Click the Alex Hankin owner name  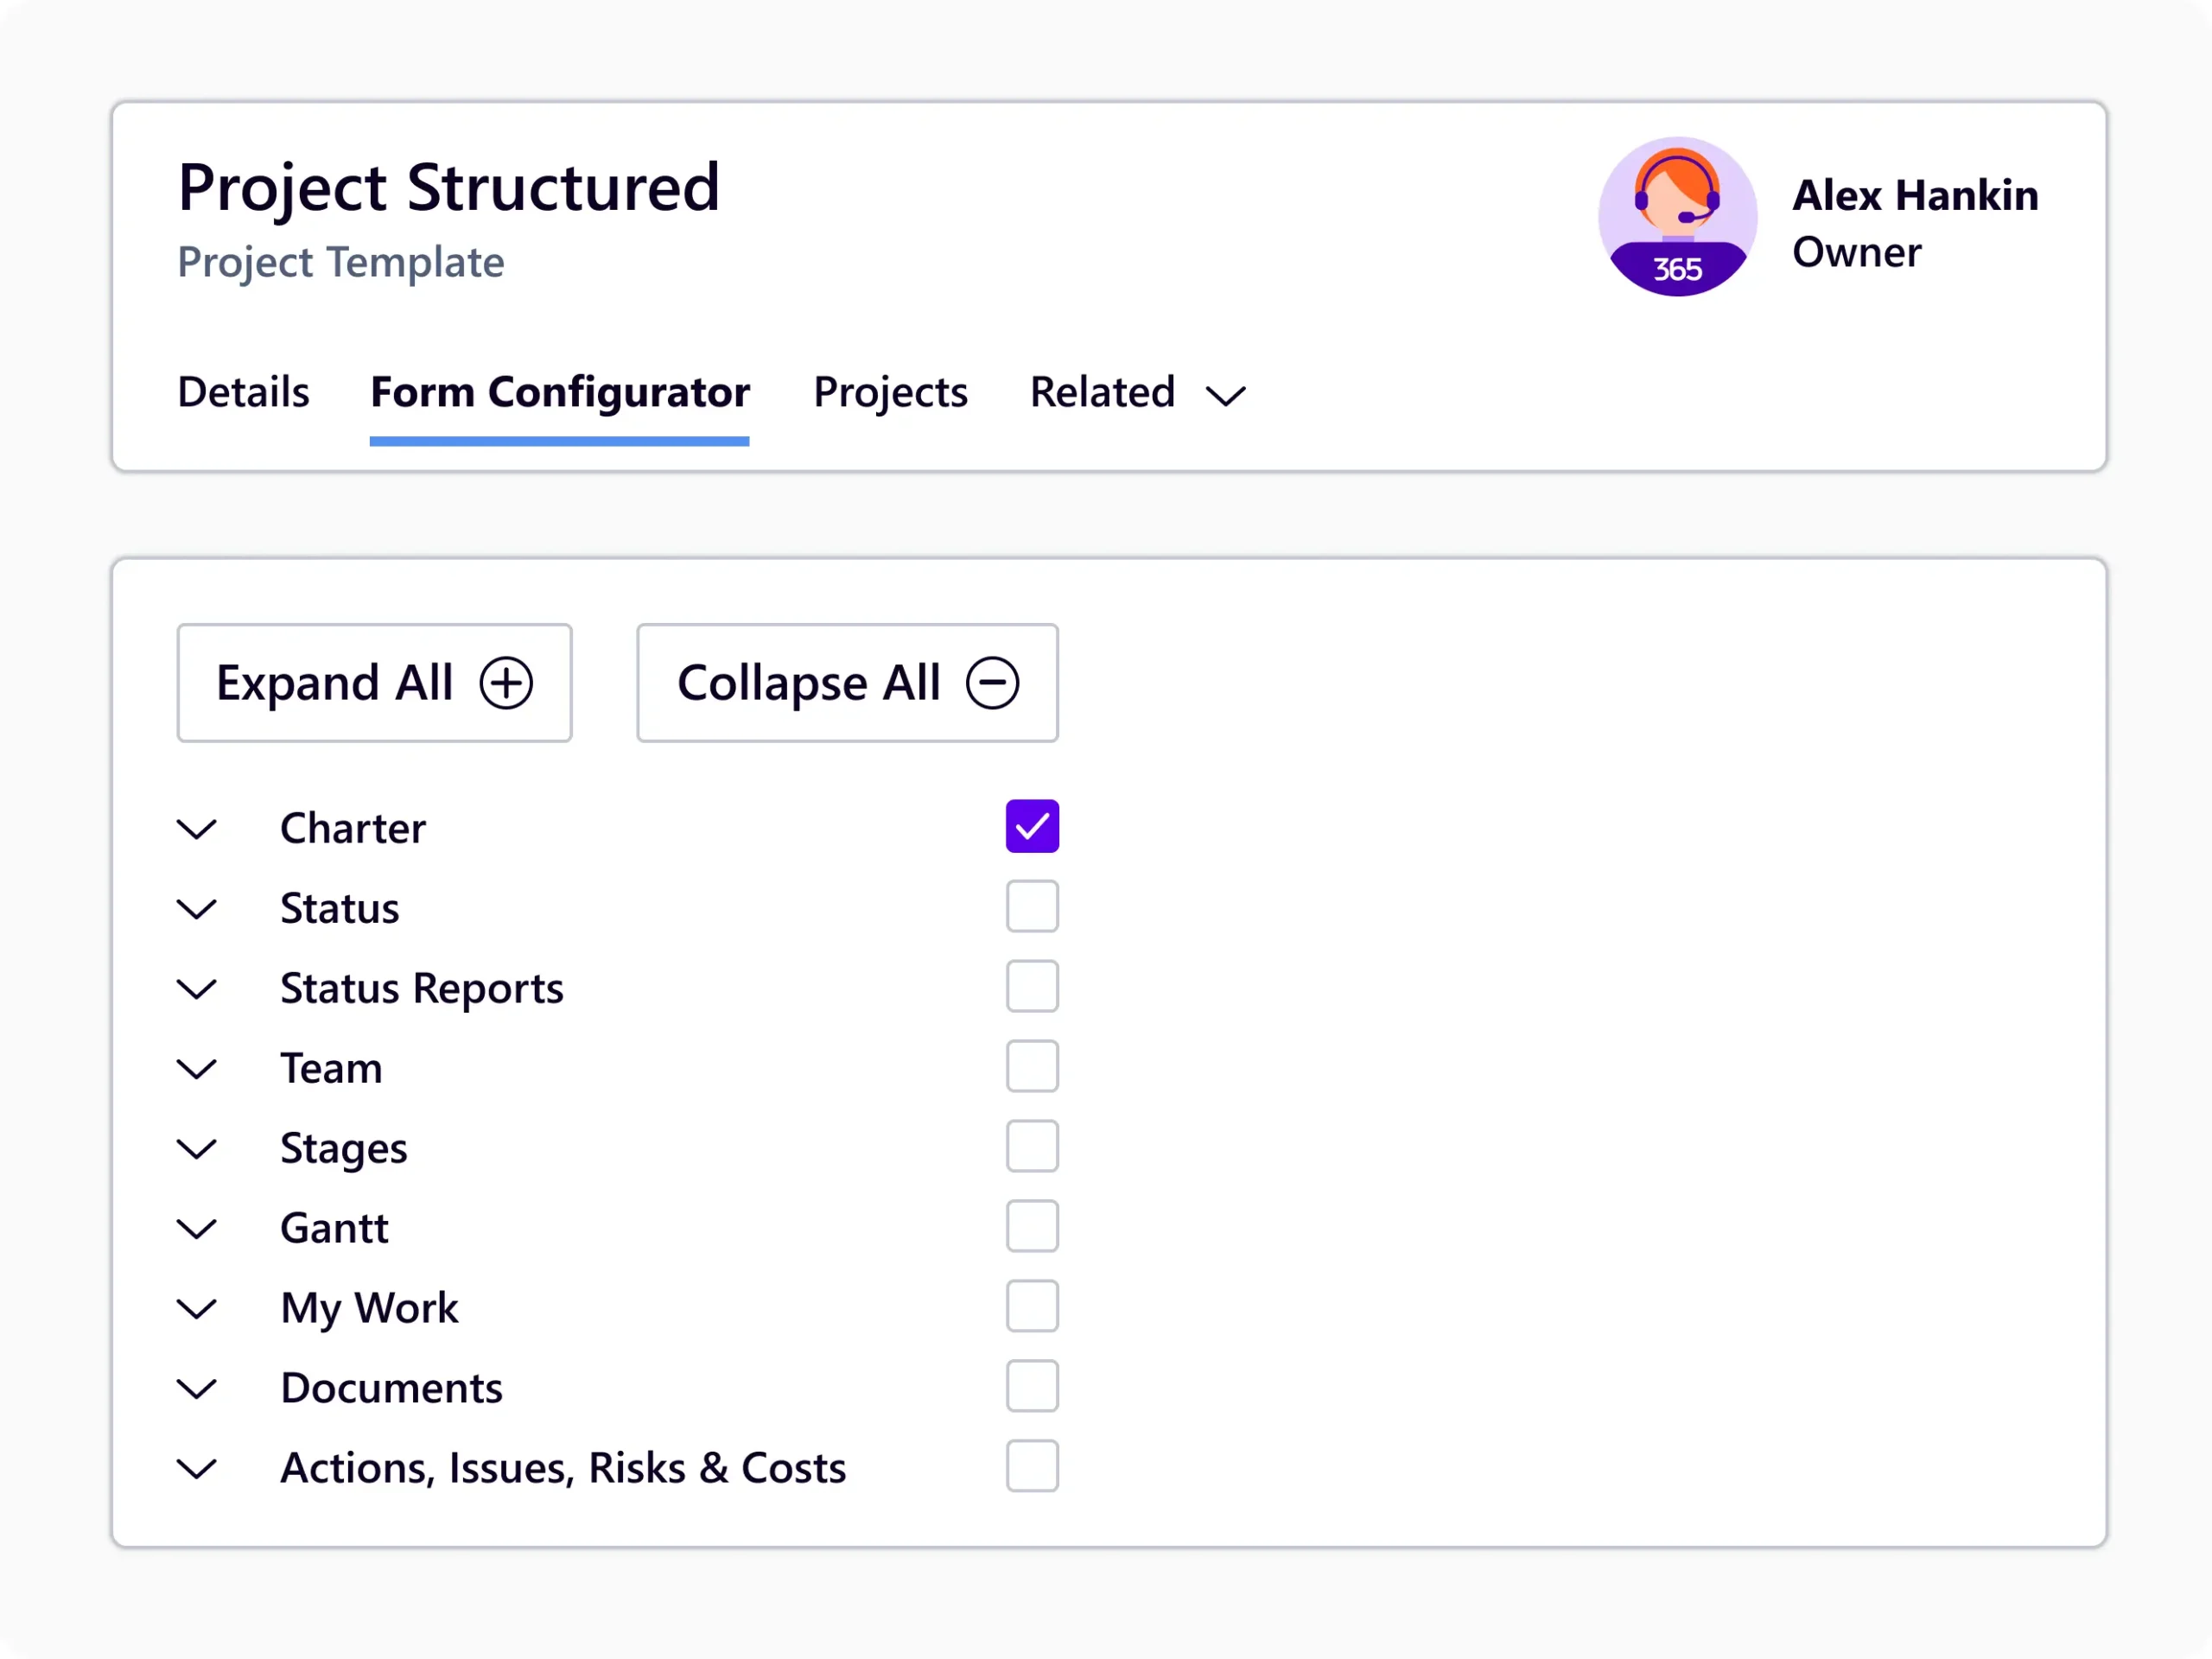1914,195
